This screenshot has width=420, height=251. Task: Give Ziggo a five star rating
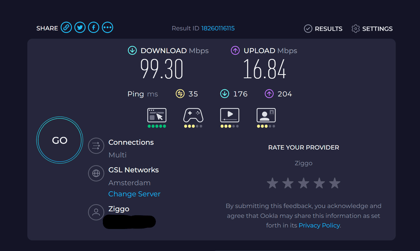coord(334,183)
